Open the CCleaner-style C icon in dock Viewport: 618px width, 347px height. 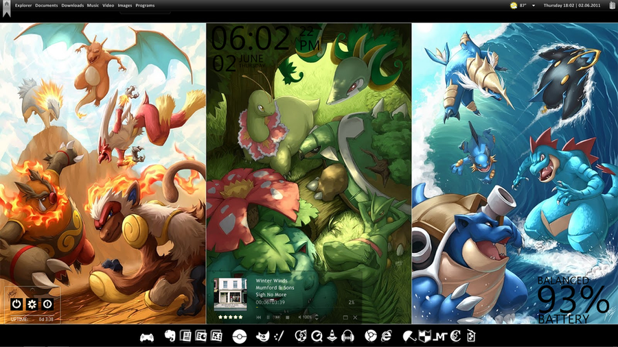pyautogui.click(x=456, y=337)
